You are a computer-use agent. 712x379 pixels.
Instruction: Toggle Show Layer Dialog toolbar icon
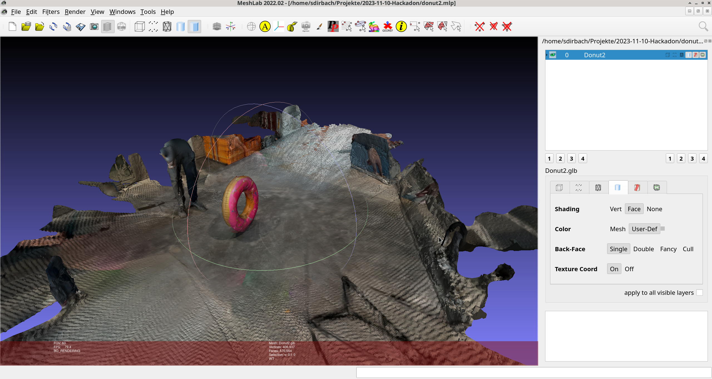point(108,27)
